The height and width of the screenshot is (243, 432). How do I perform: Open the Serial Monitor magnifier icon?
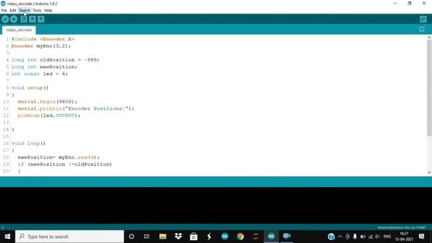(x=423, y=19)
